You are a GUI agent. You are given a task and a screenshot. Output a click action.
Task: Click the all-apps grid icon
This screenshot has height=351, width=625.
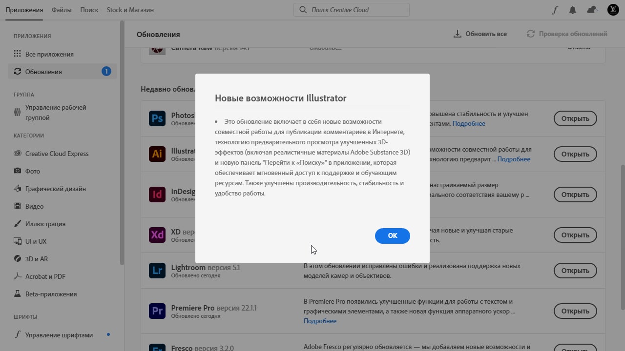coord(18,54)
